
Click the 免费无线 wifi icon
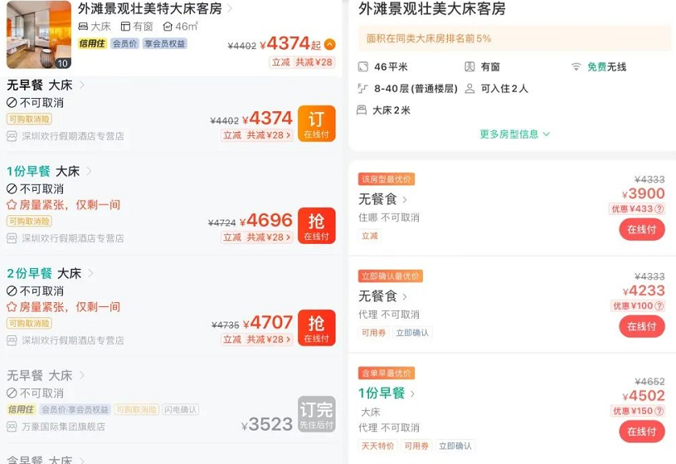pos(576,67)
